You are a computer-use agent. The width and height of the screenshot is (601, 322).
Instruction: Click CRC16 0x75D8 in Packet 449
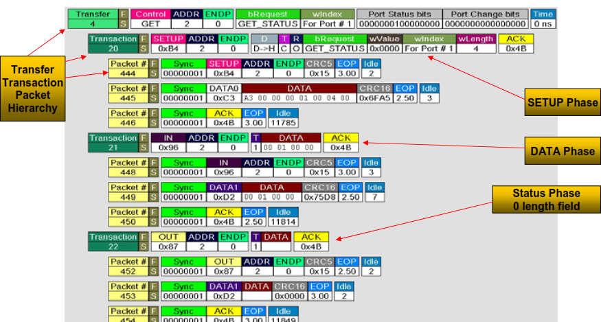pos(319,192)
